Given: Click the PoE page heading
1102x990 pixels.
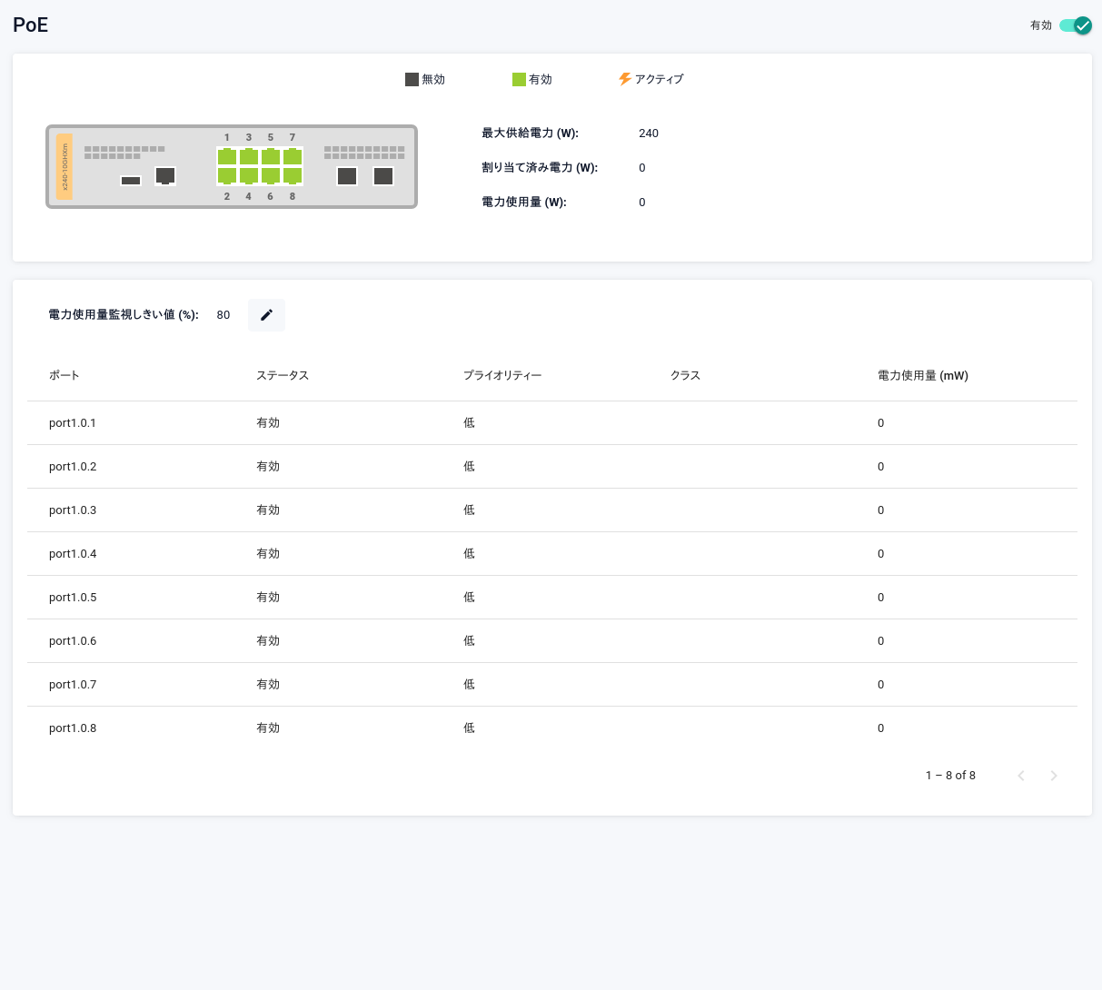Looking at the screenshot, I should [x=30, y=25].
